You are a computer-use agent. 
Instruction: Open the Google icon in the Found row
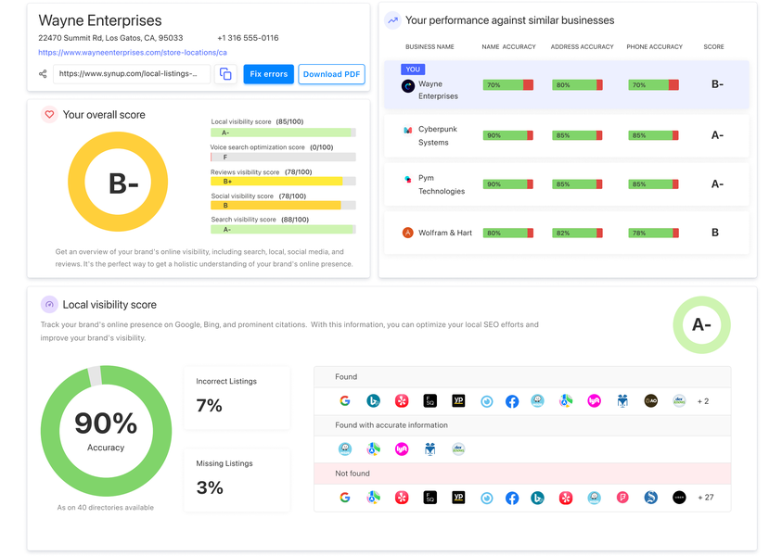click(x=345, y=400)
